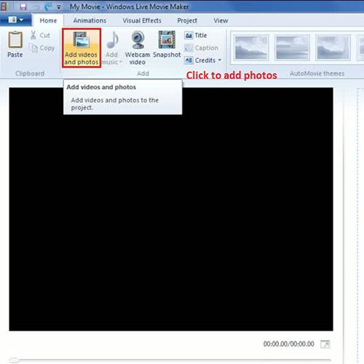
Task: Open Webcam video capture
Action: point(138,47)
